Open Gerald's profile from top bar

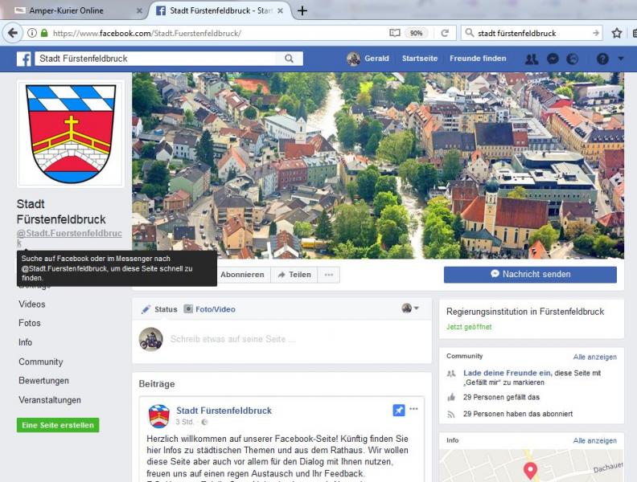[368, 59]
